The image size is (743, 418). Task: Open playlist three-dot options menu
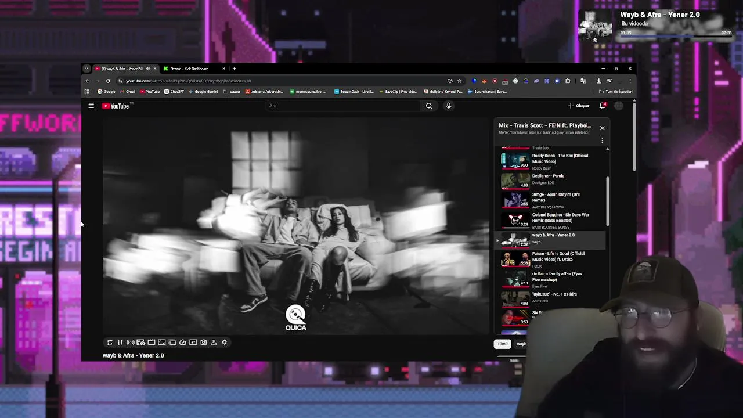coord(602,140)
